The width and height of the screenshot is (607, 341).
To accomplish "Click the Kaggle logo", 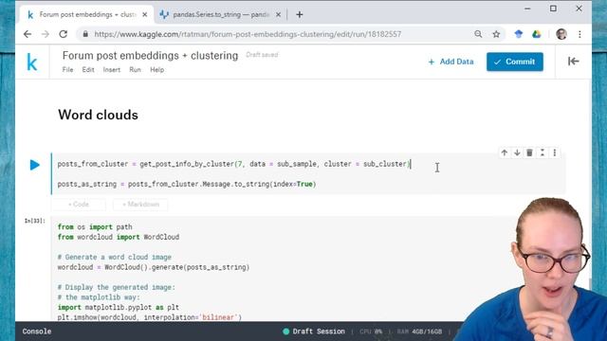I will pyautogui.click(x=32, y=62).
